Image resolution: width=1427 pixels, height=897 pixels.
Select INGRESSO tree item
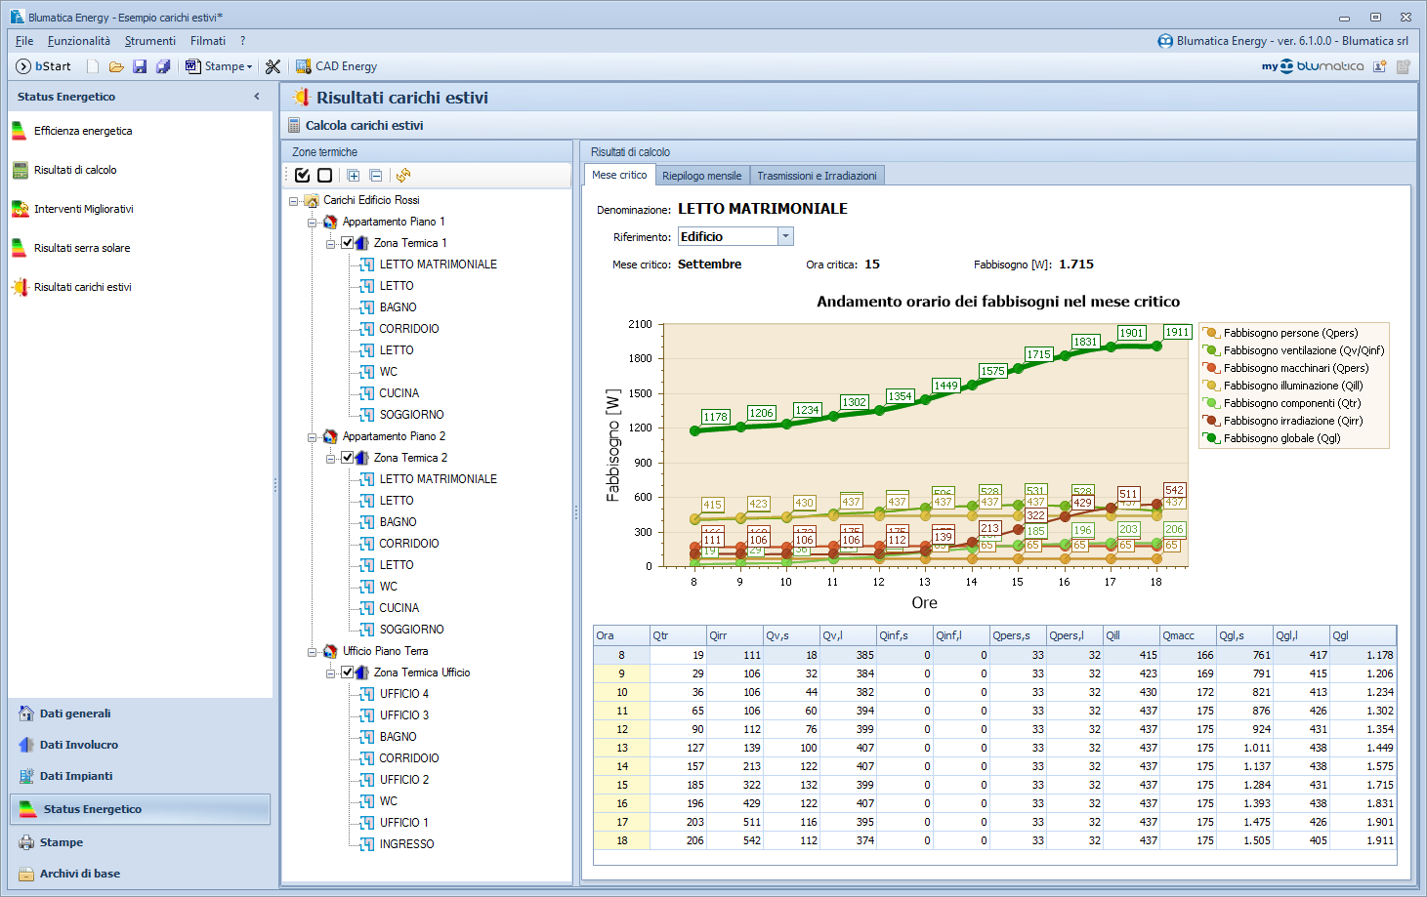click(x=406, y=844)
